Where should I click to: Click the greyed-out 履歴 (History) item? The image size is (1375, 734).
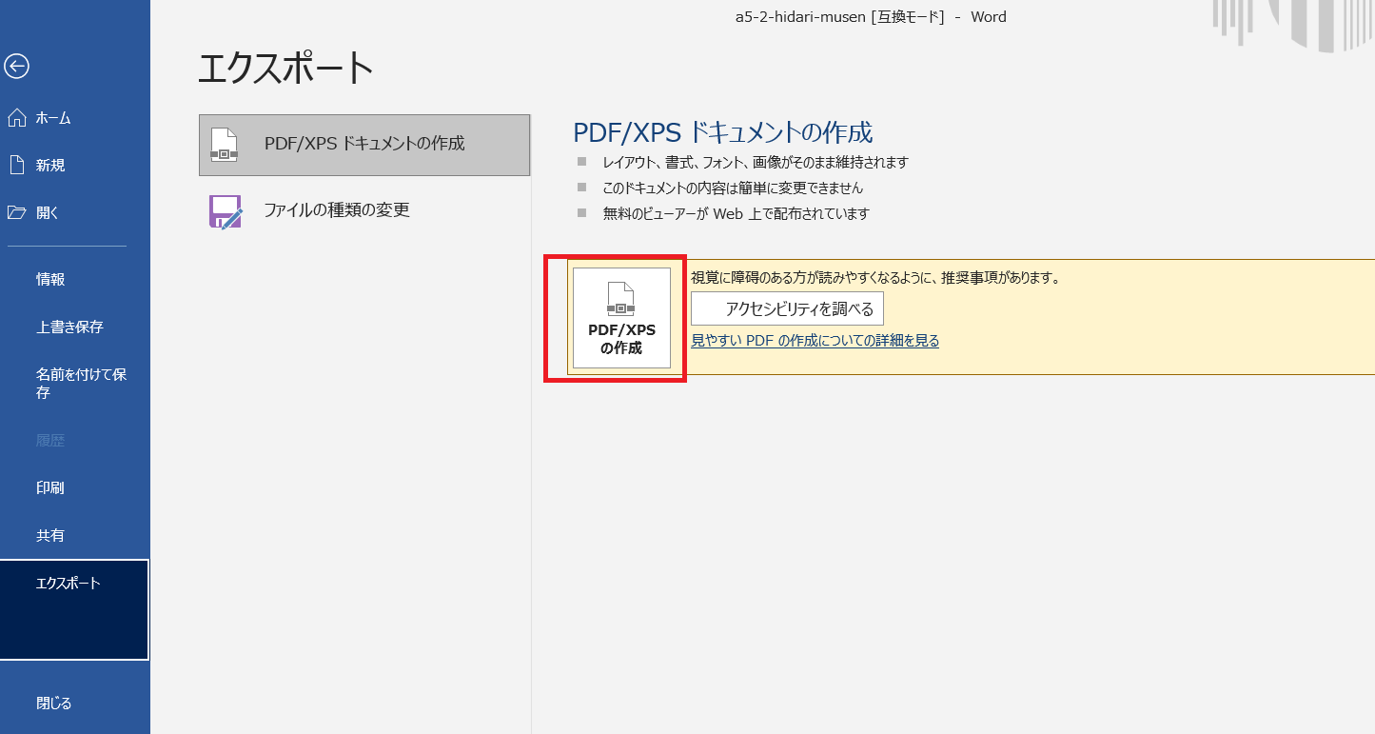tap(50, 441)
